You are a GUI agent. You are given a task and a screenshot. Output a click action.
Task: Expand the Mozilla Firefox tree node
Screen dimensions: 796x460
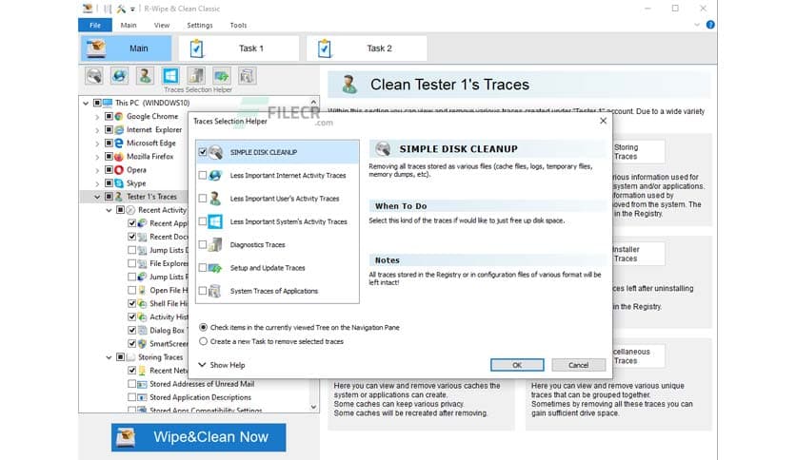tap(96, 157)
